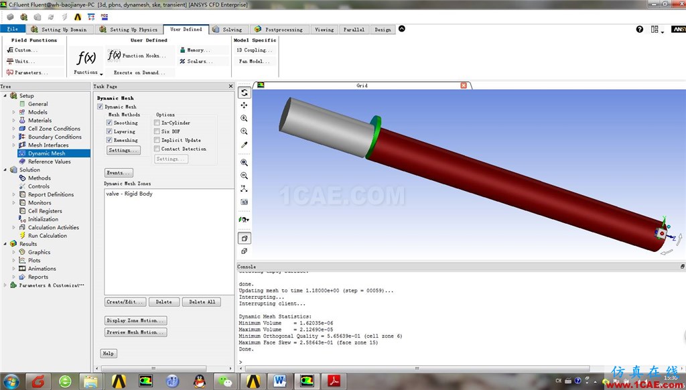The height and width of the screenshot is (390, 686).
Task: Select the rotate view tool
Action: (244, 92)
